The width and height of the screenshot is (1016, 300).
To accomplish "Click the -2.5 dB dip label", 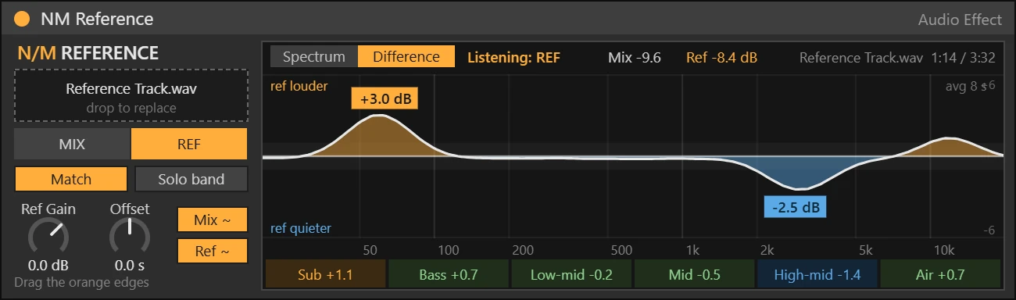I will [796, 208].
